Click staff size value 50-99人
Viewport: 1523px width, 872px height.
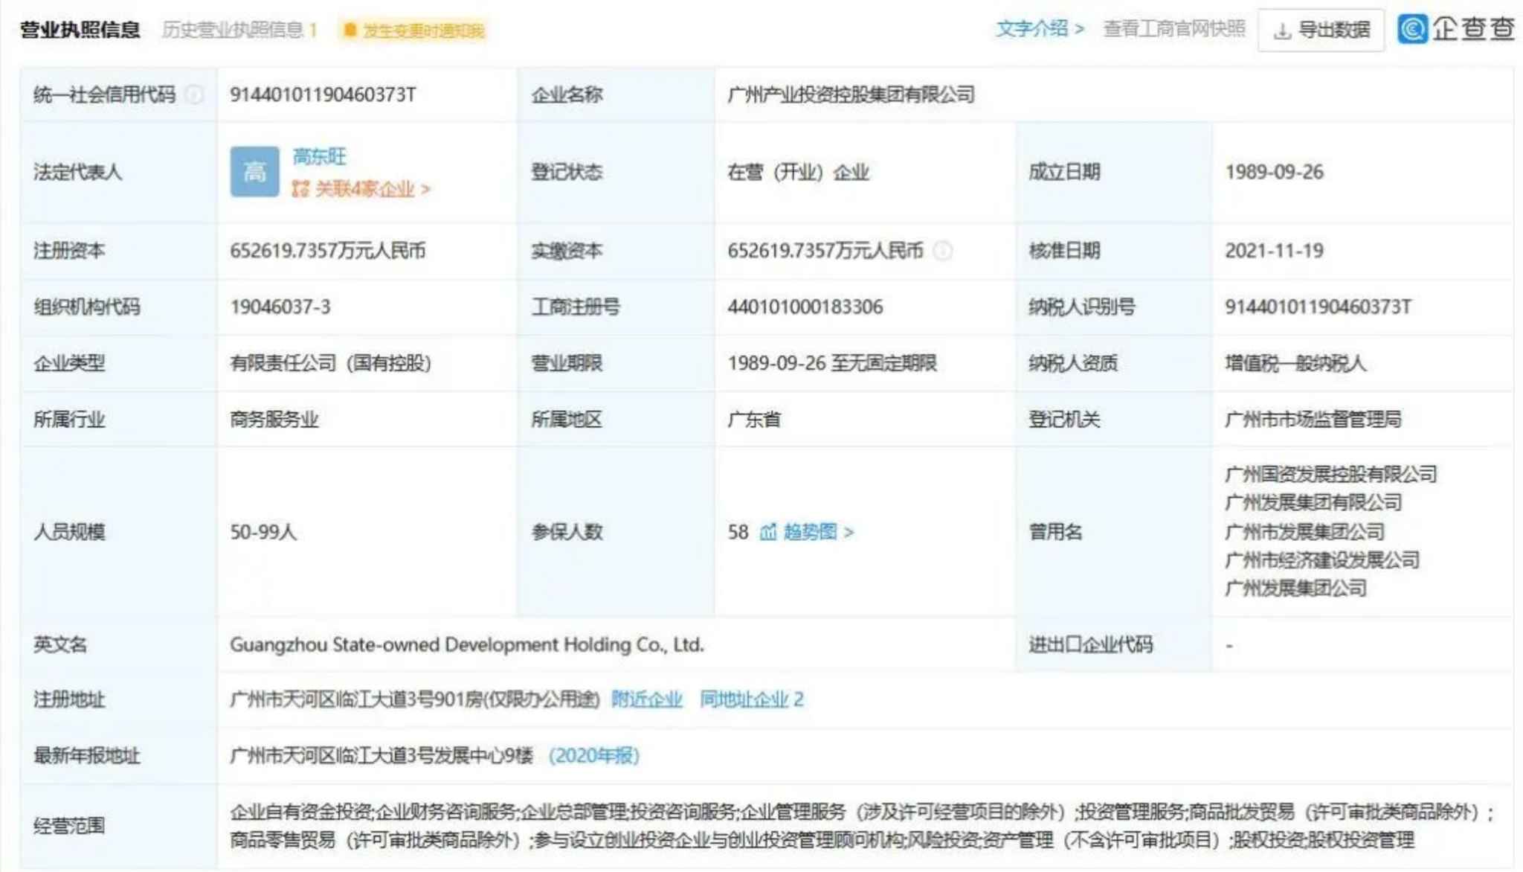[x=263, y=532]
